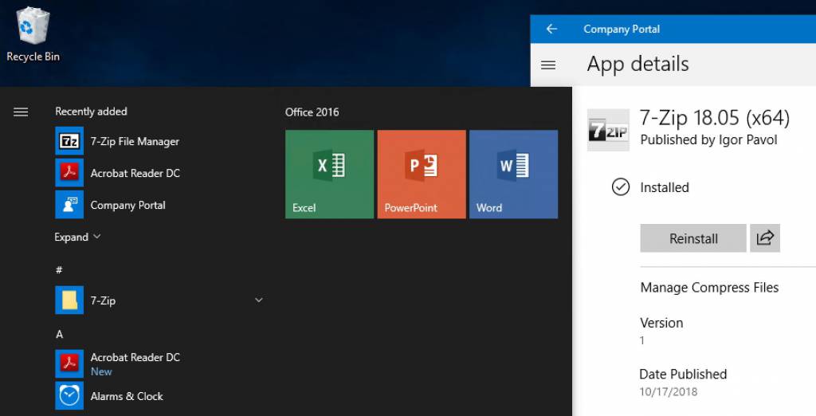
Task: Select the Published by Igor Pavol text
Action: (708, 140)
